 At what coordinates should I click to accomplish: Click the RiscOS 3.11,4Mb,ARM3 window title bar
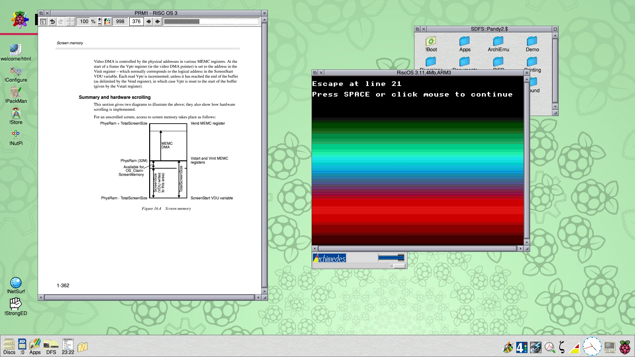tap(424, 73)
